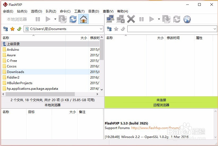Click the remote pane Refresh icon
The image size is (218, 146).
[x=177, y=19]
